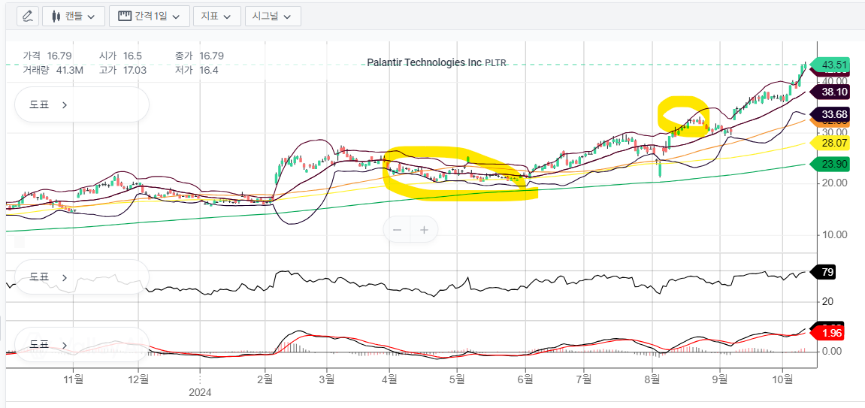Click the black 79 RSI value tag
The height and width of the screenshot is (408, 865).
tap(828, 272)
